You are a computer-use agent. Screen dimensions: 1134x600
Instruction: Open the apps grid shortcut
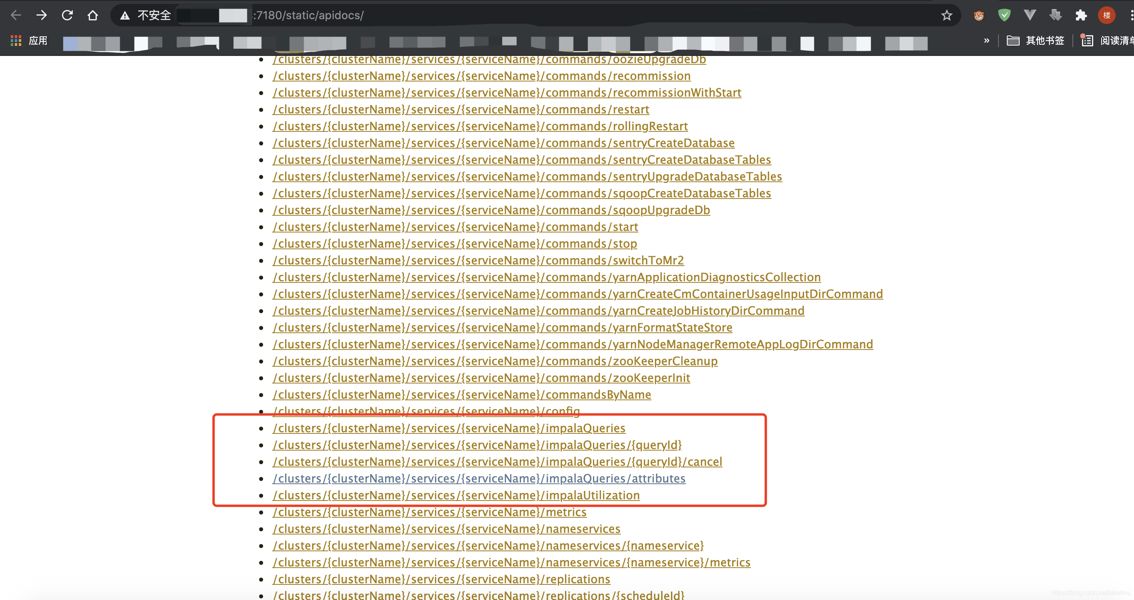pos(16,40)
